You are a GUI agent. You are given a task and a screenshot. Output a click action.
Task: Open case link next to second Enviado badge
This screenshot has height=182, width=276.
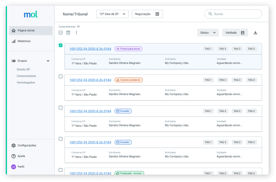click(90, 142)
